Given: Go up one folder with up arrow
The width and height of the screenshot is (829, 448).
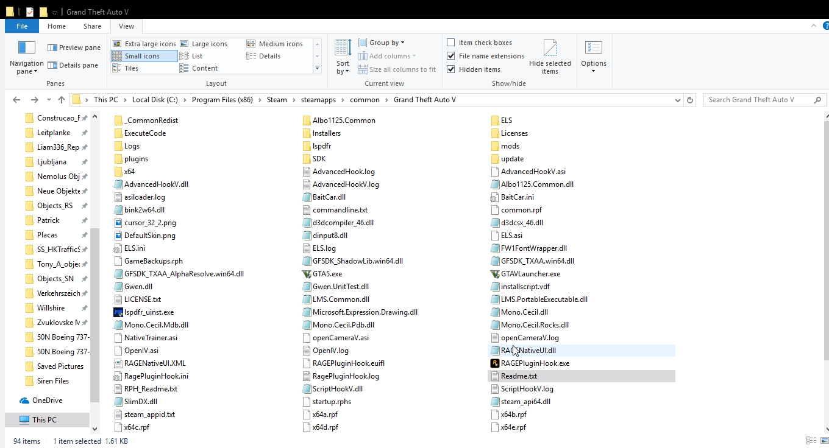Looking at the screenshot, I should click(x=62, y=100).
